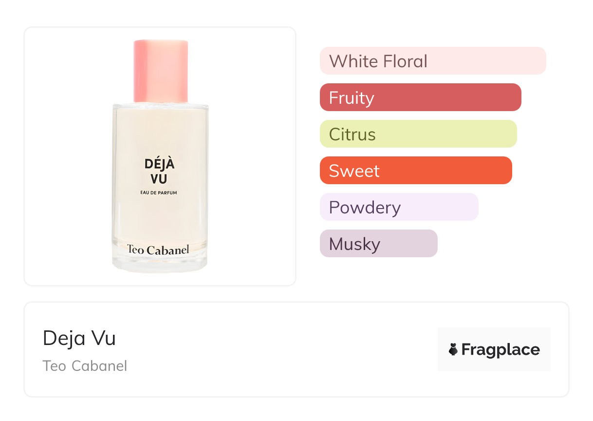Pick the orange Sweet accord bar
The image size is (593, 421).
[415, 171]
